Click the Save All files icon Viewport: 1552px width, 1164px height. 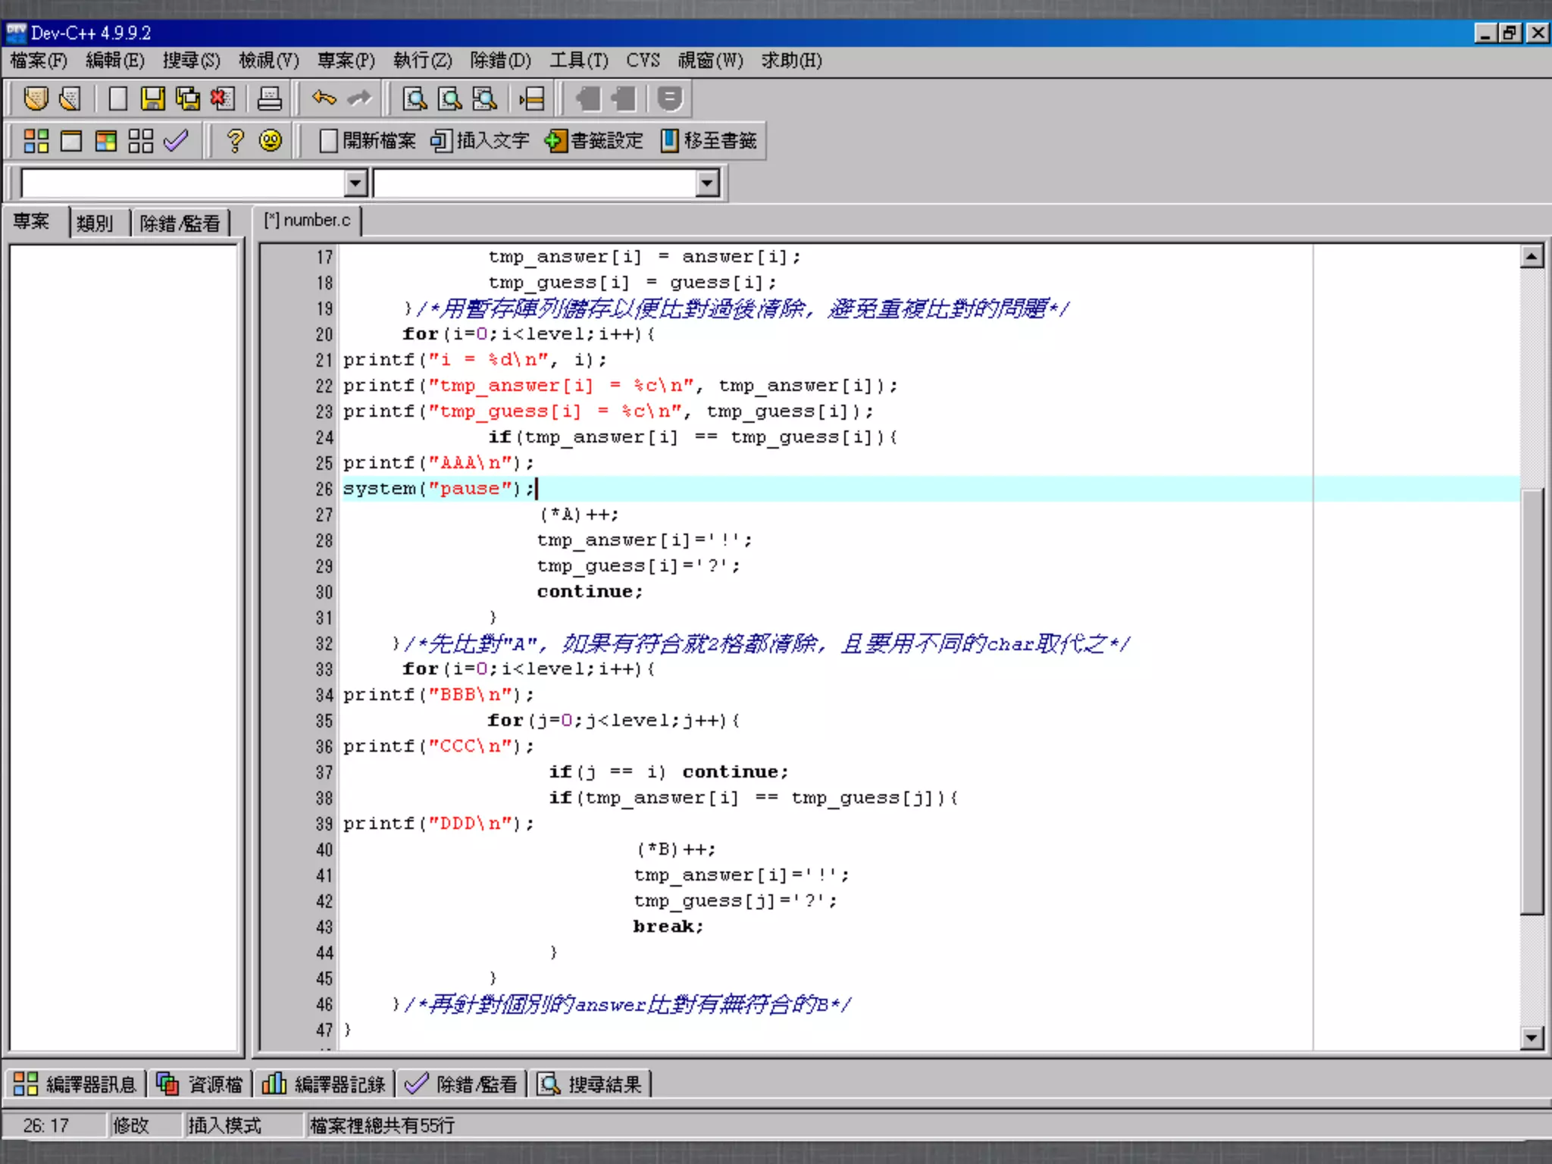pos(187,99)
